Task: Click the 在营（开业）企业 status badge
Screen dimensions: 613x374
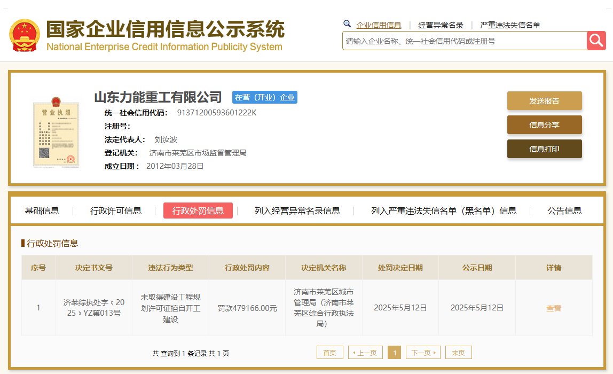Action: point(265,97)
